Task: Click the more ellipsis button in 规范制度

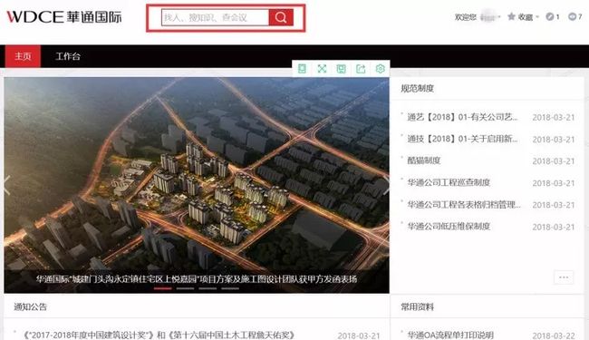Action: pos(564,277)
